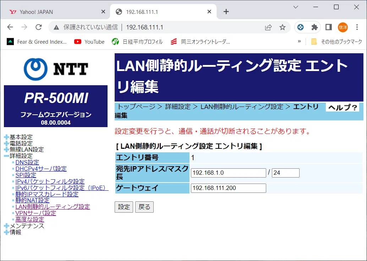
Task: Click the browser back arrow
Action: (x=10, y=27)
